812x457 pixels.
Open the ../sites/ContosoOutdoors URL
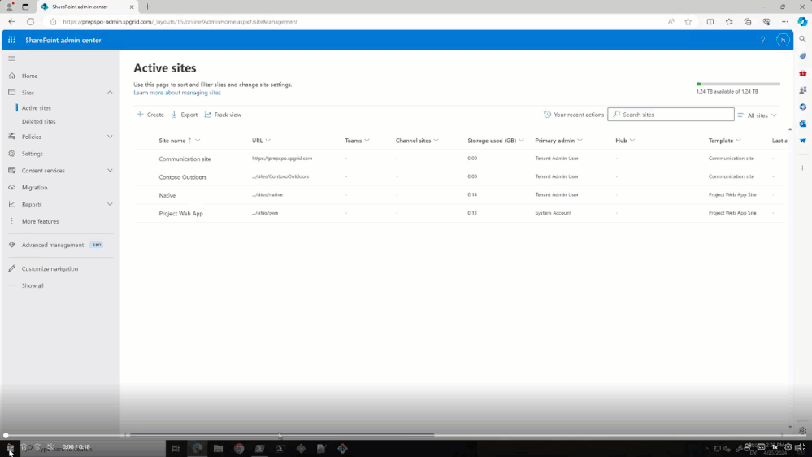280,176
